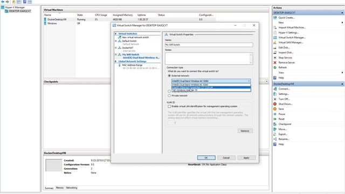This screenshot has width=345, height=194.
Task: Switch to the Summary tab
Action: pos(49,188)
